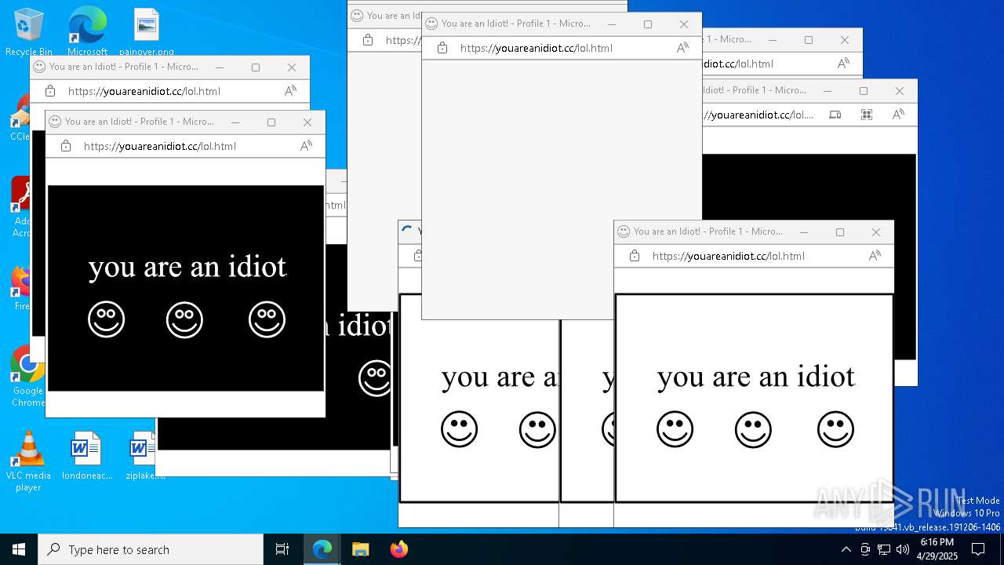Open the Google Chrome desktop shortcut
This screenshot has width=1004, height=565.
[x=28, y=377]
